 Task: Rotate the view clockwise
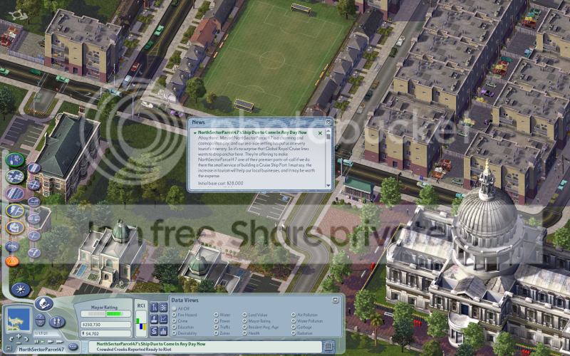(x=26, y=340)
